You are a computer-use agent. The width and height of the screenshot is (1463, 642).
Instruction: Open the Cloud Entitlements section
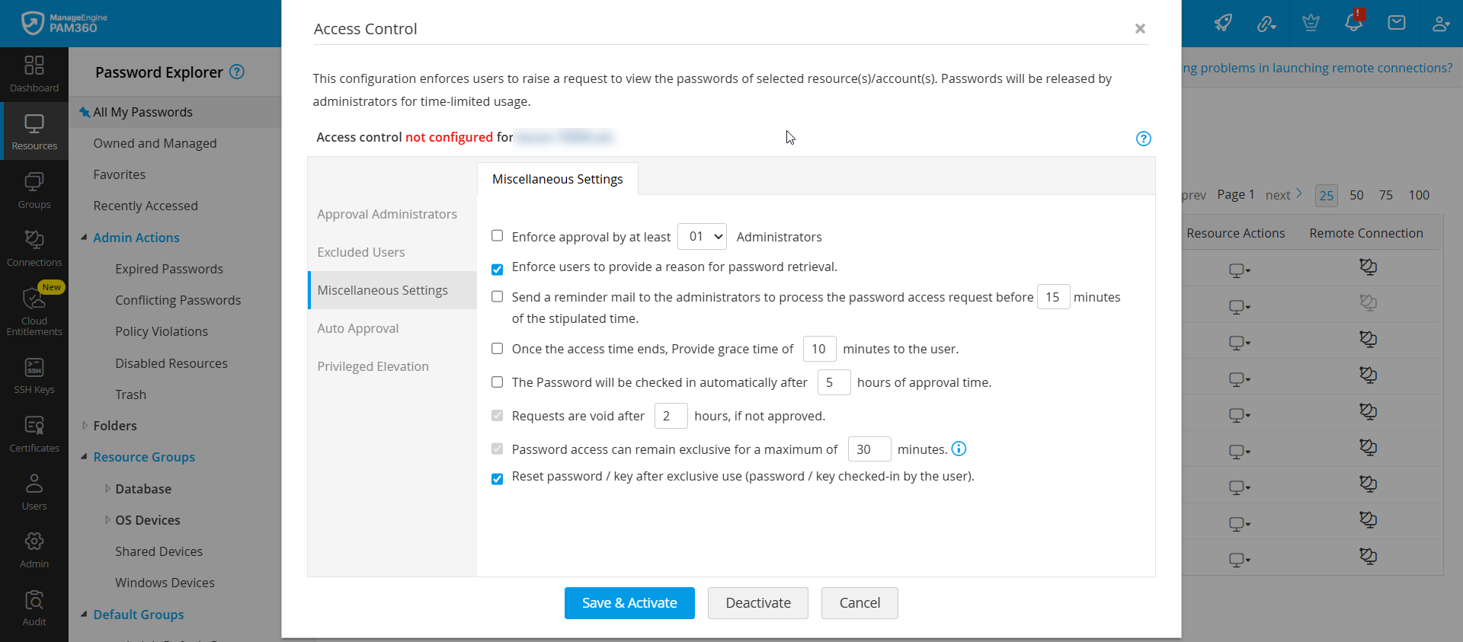(34, 311)
